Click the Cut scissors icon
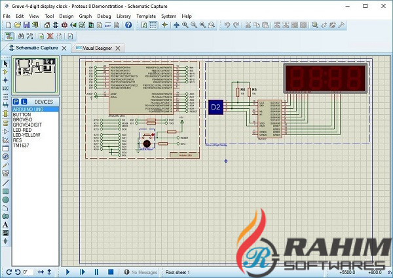 249,25
